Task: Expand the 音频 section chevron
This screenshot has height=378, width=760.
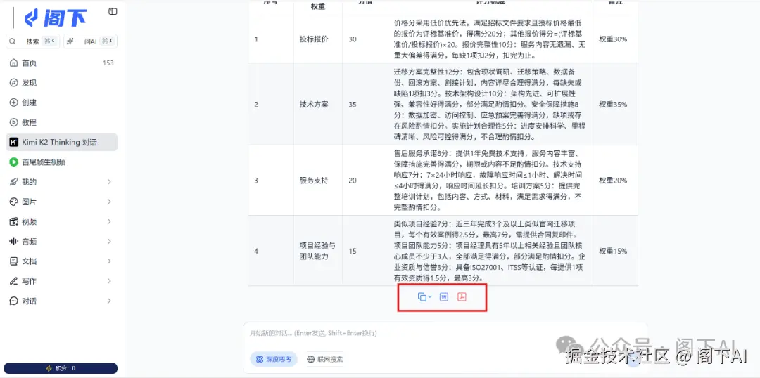Action: click(x=109, y=242)
